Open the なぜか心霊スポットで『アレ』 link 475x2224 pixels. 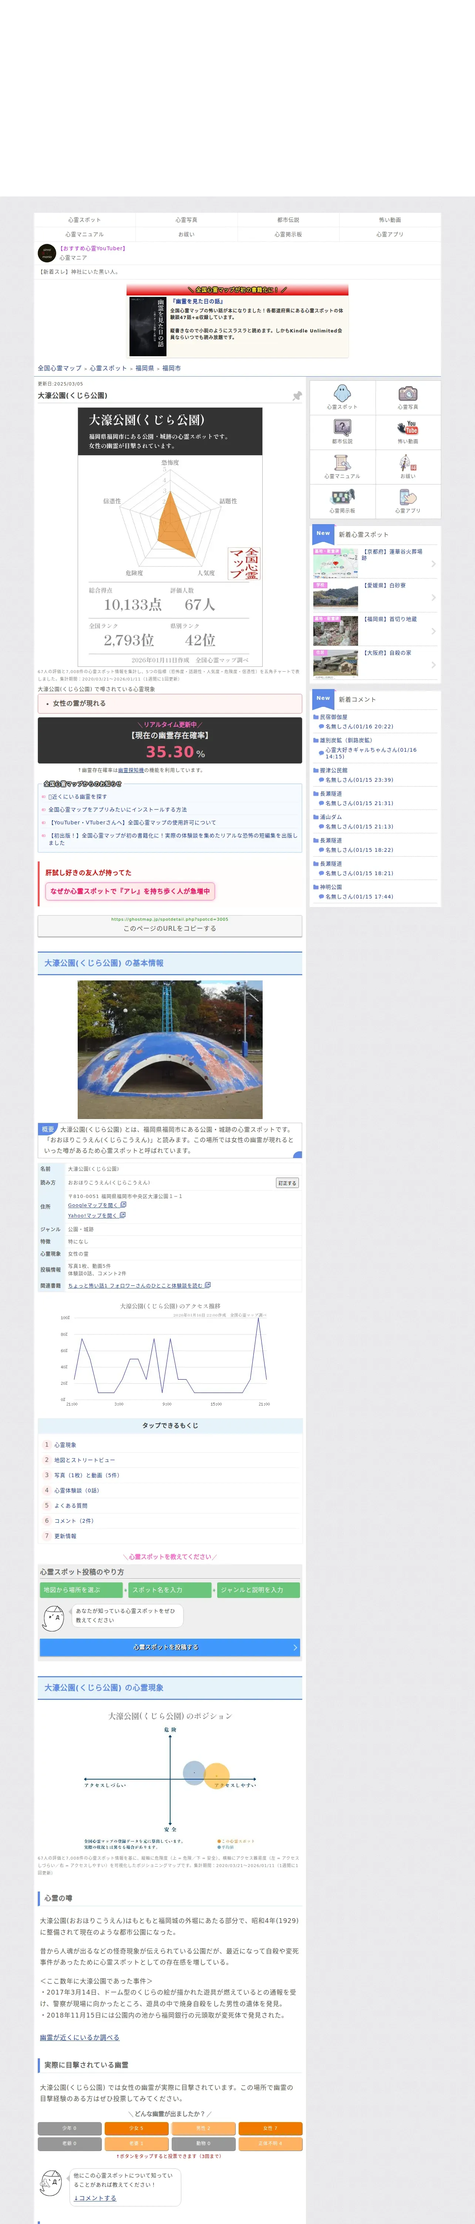point(130,891)
